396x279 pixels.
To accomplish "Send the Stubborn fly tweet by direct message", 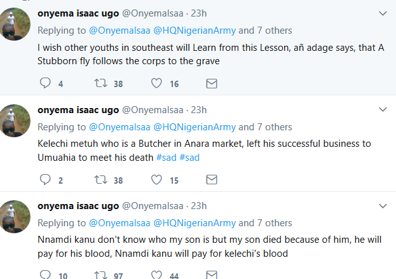I will (x=212, y=83).
